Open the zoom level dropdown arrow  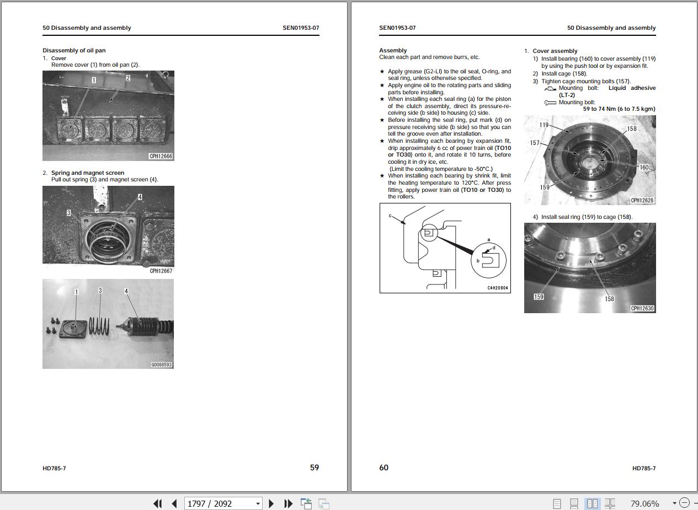[674, 503]
